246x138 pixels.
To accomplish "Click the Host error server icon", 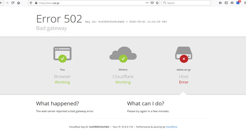I will [184, 54].
